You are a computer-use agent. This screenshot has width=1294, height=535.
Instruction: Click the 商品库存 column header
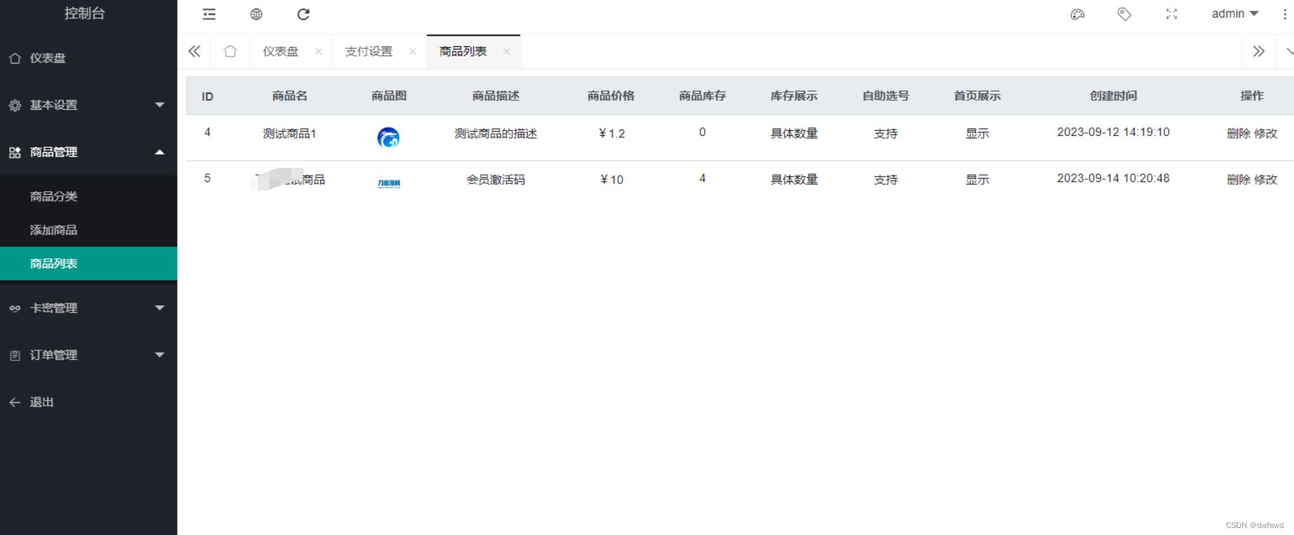point(702,96)
